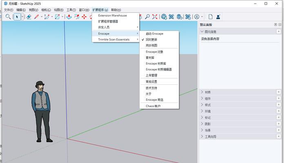Expand the 样式 panel

[202, 105]
